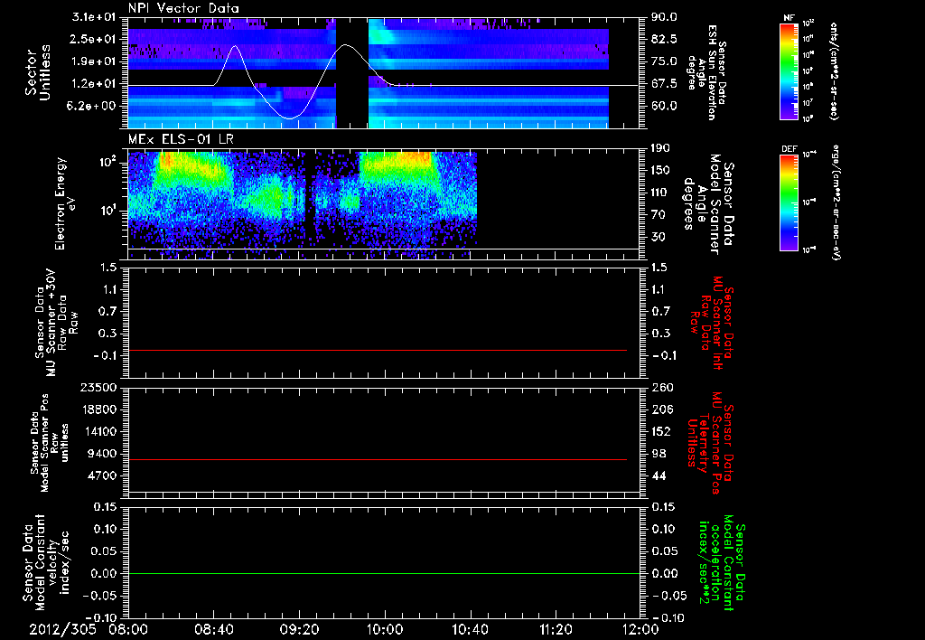Click the 44 telemetry position tick
925x640 pixels.
click(658, 475)
